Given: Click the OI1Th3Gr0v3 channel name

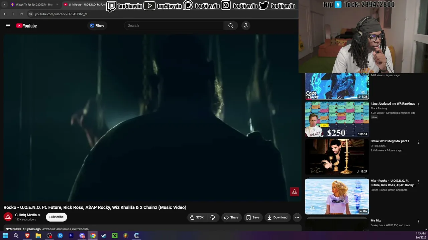Looking at the screenshot, I should pos(379,146).
